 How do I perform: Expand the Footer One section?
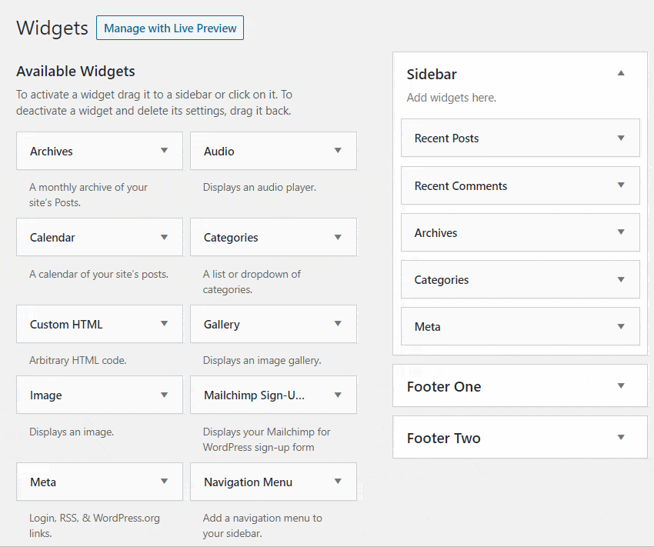[x=621, y=386]
